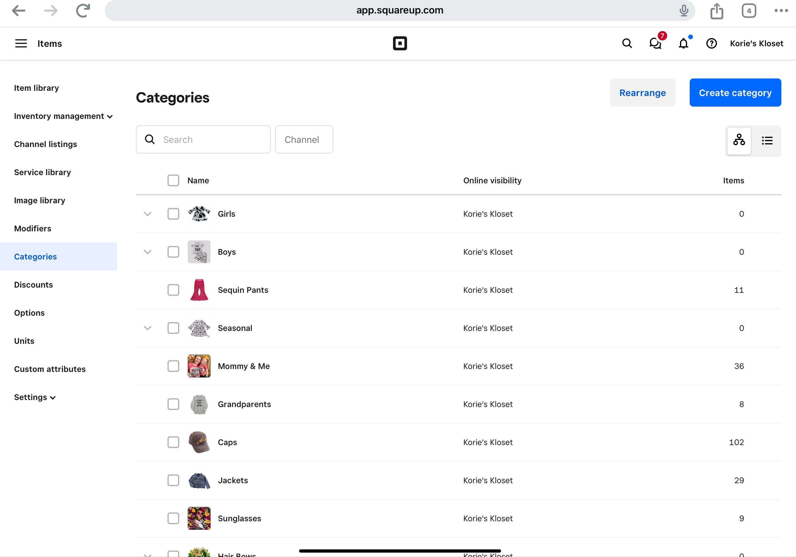Viewport: 796px width, 557px height.
Task: Go back in the browser
Action: (18, 11)
